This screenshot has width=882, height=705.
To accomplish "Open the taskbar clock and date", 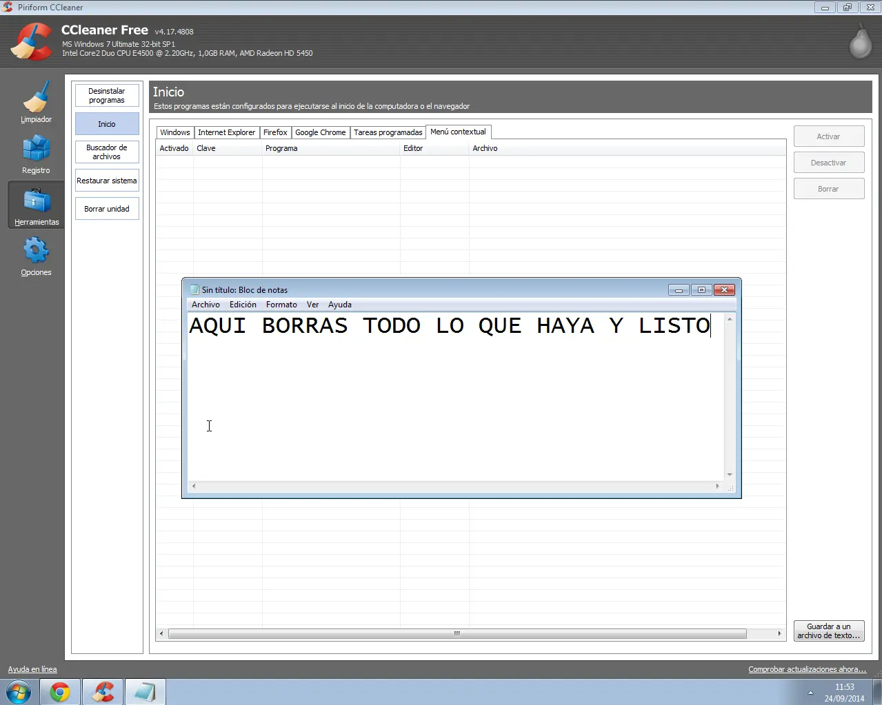I will tap(844, 693).
